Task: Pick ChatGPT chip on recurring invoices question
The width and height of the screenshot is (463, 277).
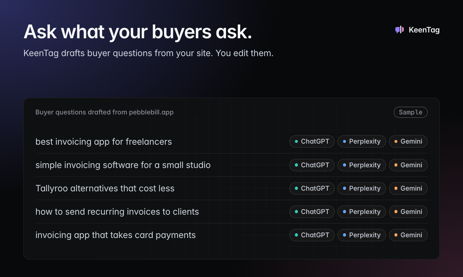Action: (312, 211)
